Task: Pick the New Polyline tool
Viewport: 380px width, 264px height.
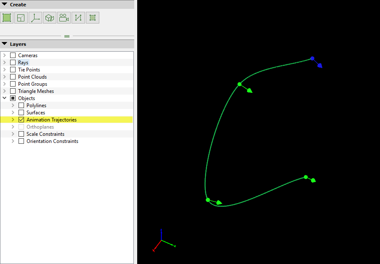Action: (x=78, y=18)
